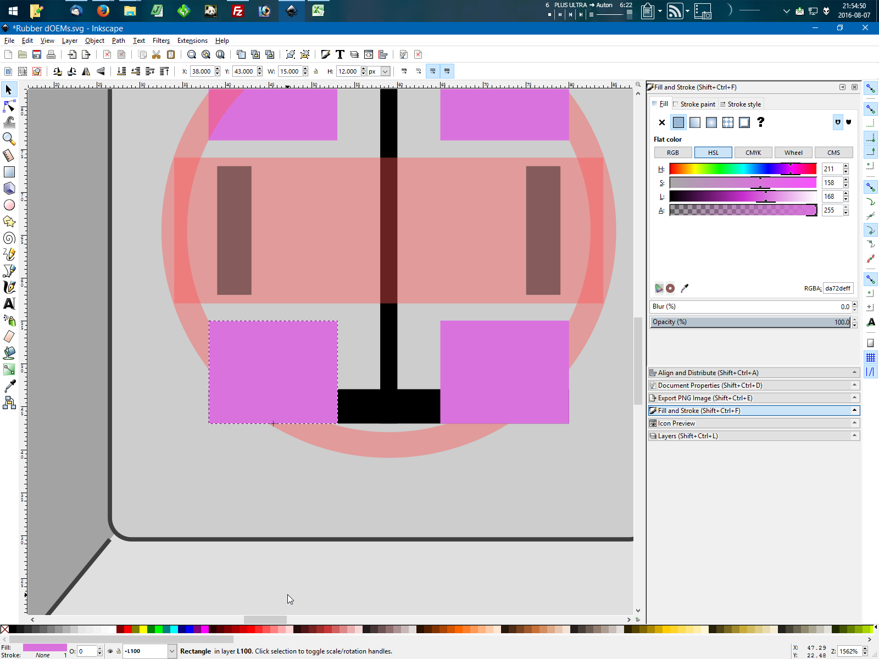Screen dimensions: 879x659
Task: Edit the RGBA value field showing da72deff
Action: click(837, 288)
